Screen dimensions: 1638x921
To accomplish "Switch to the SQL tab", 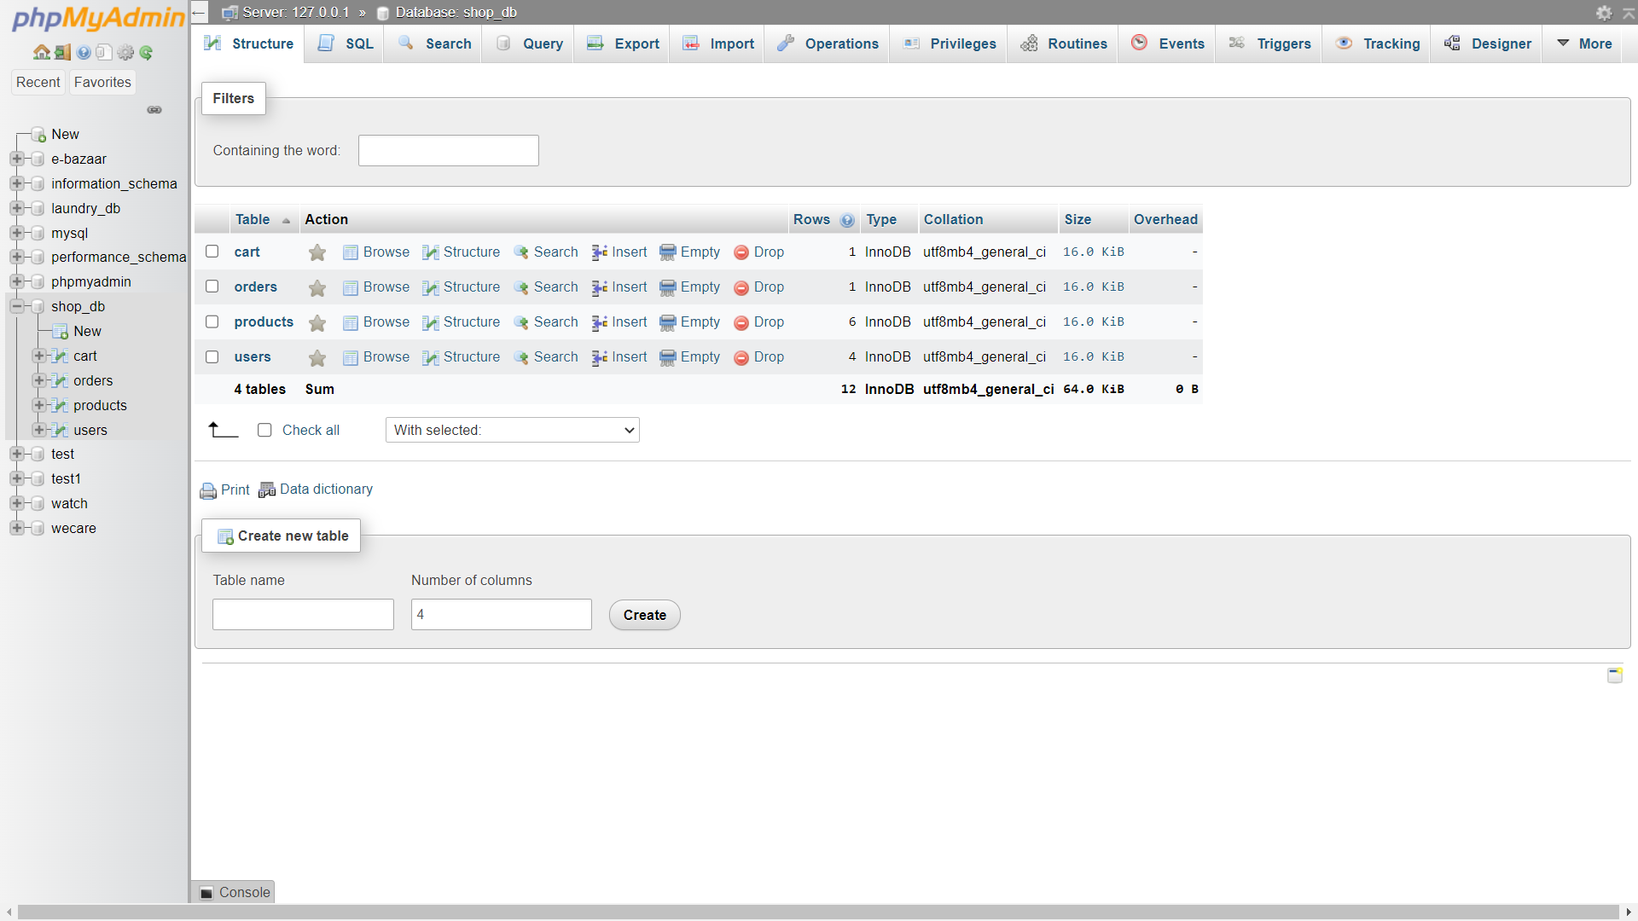I will [346, 43].
